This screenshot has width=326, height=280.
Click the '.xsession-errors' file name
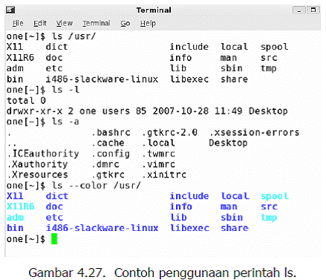(x=255, y=132)
